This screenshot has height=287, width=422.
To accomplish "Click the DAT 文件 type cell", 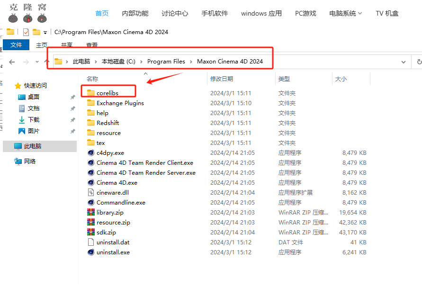I will coord(291,242).
